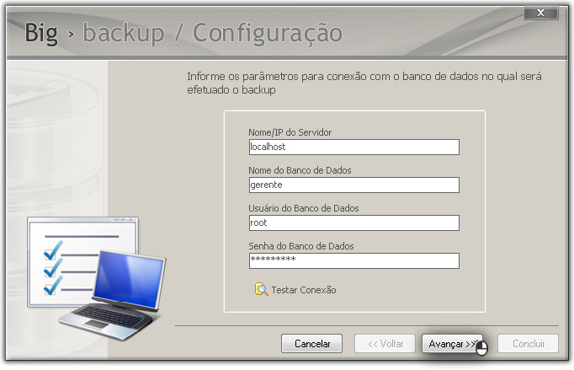Click the Testar Conexão magnifier icon

(x=261, y=289)
